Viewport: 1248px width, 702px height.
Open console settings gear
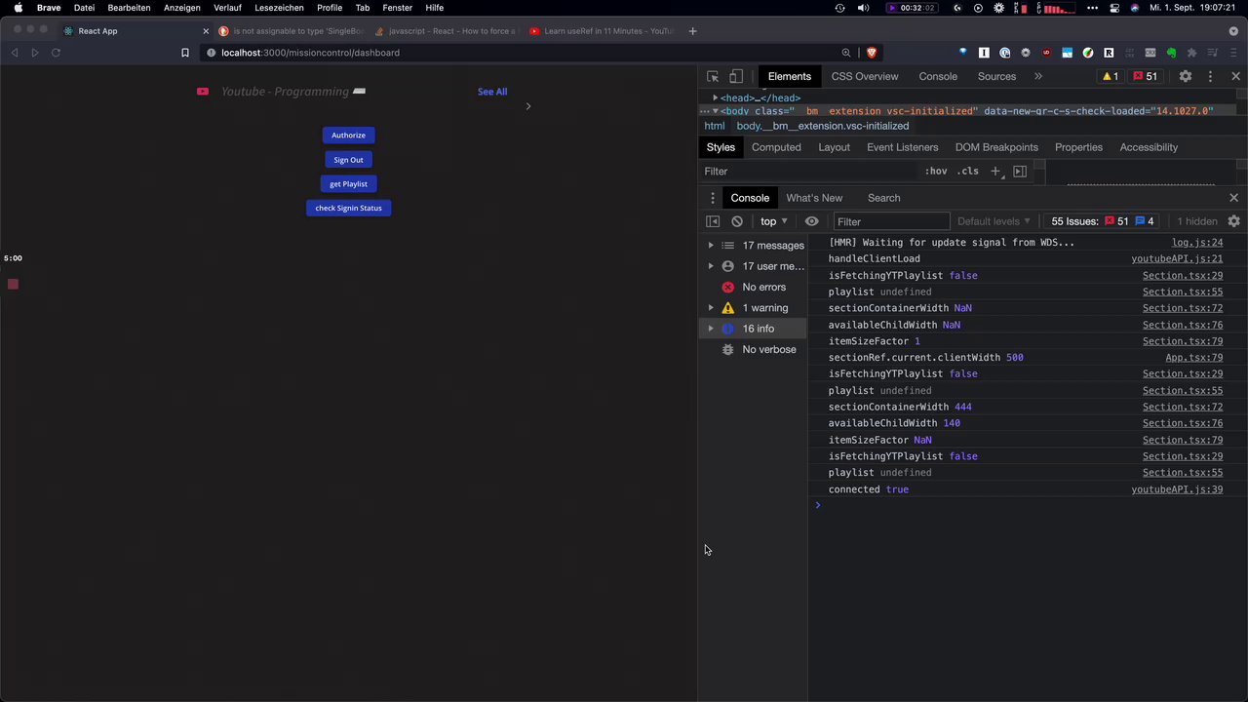(x=1233, y=221)
